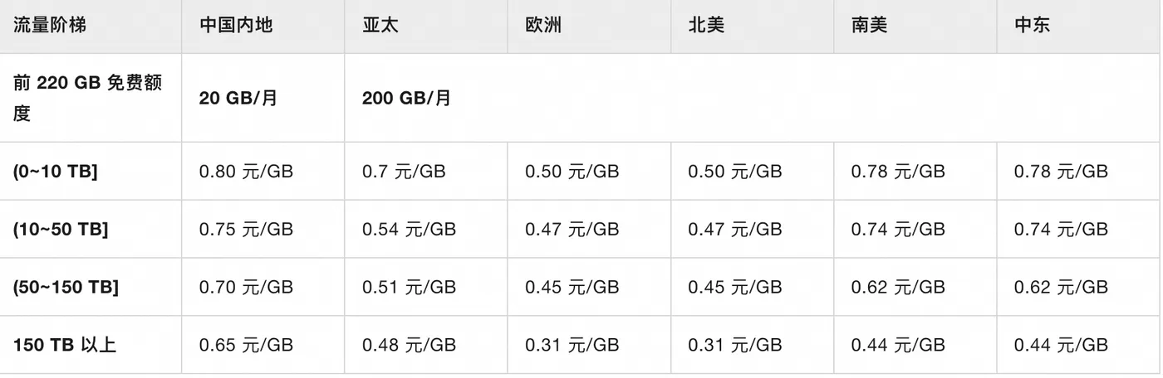Screen dimensions: 1163x378
Task: Click the 流量阶梯 column header
Action: tap(50, 25)
